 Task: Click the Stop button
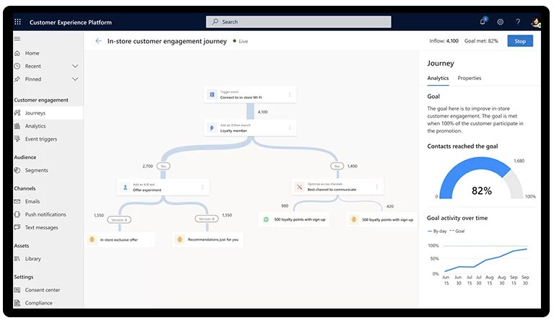(520, 41)
